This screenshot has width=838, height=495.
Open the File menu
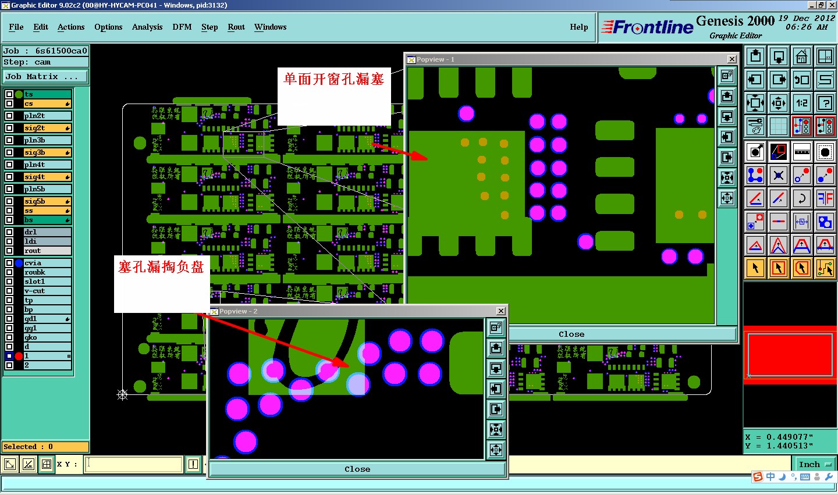coord(16,27)
